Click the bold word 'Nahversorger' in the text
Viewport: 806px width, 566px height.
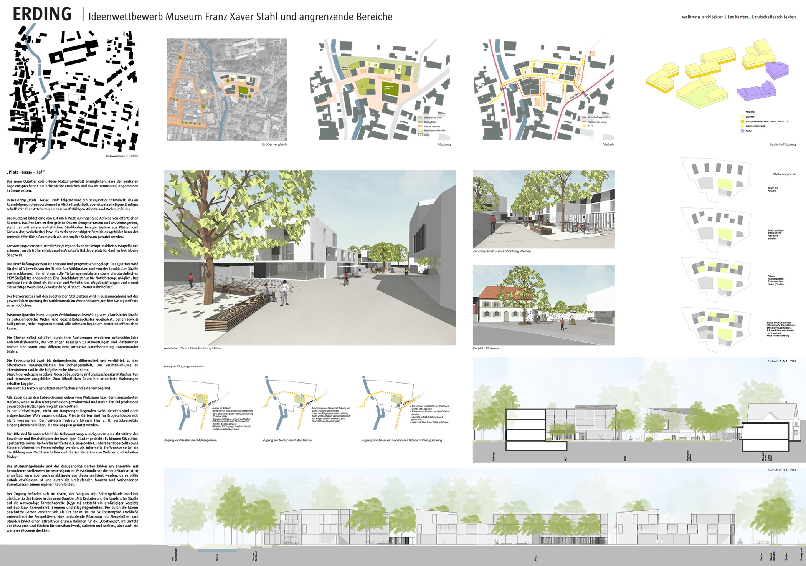point(24,296)
